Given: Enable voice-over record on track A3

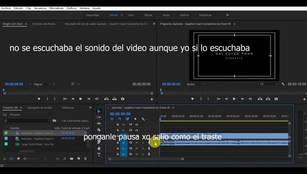Looking at the screenshot, I should (x=149, y=154).
